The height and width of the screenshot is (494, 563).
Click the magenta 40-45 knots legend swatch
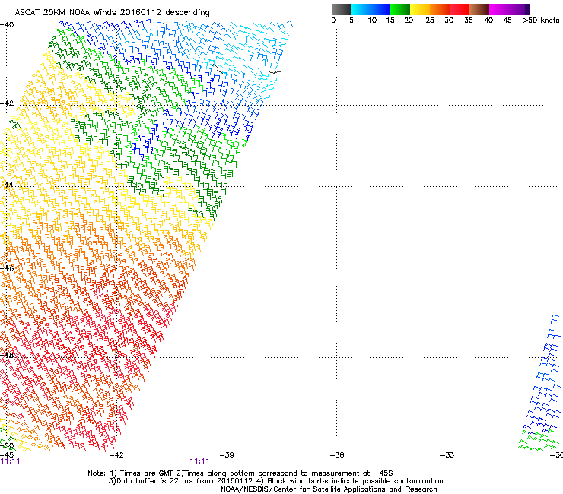click(499, 9)
